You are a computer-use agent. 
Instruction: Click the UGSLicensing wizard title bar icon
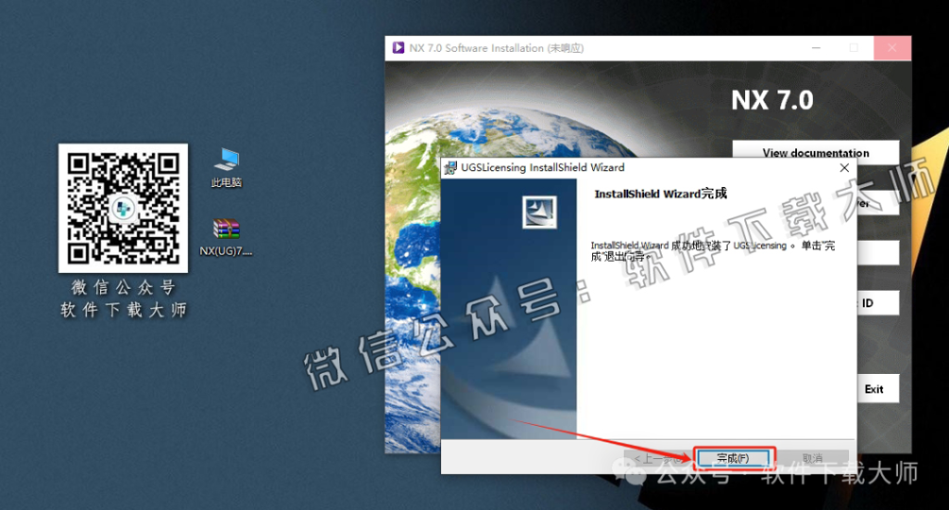[450, 168]
